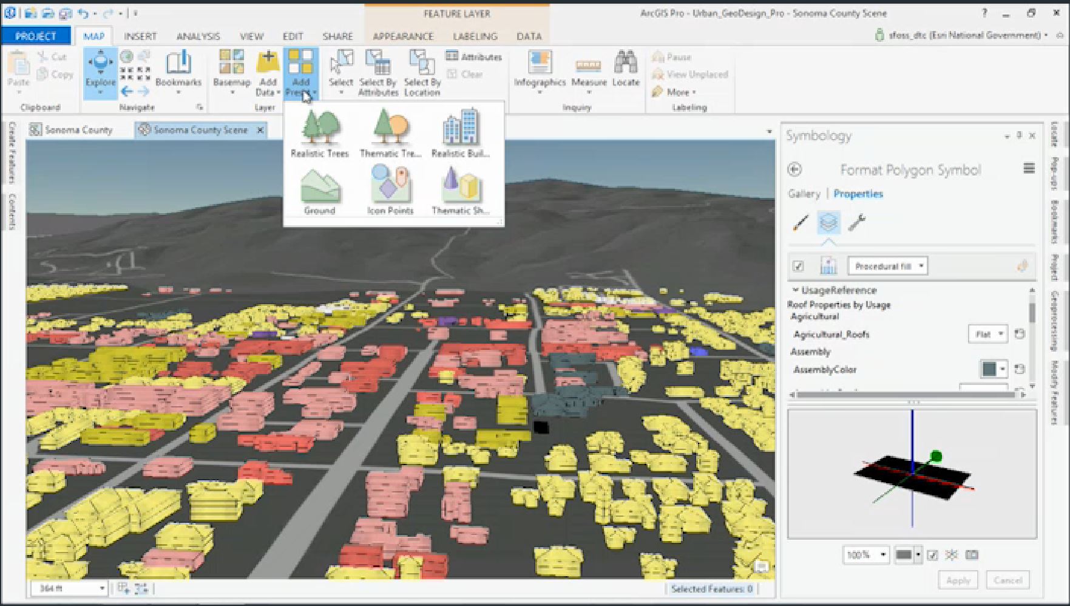The image size is (1070, 606).
Task: Switch to the ANALYSIS ribbon tab
Action: coord(198,36)
